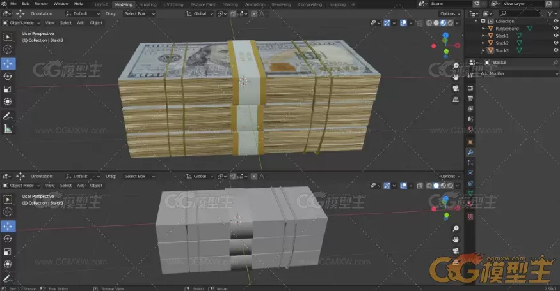The height and width of the screenshot is (291, 560).
Task: Open Drag Select Box dropdown in top header
Action: pos(140,14)
